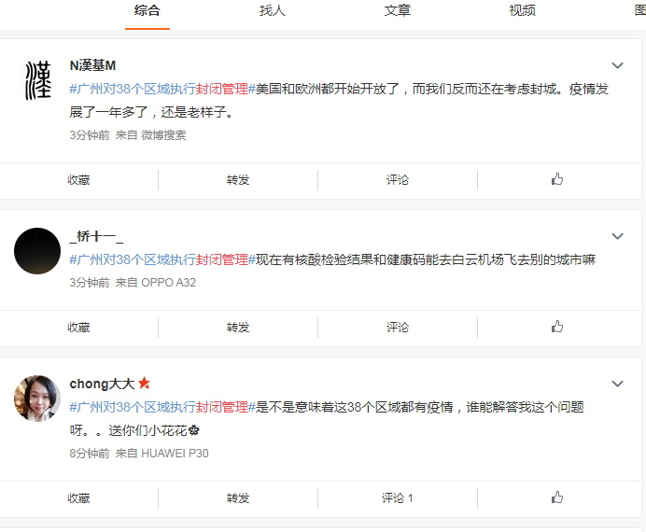Viewport: 646px width, 532px height.
Task: Open username chong大大 profile
Action: point(102,384)
